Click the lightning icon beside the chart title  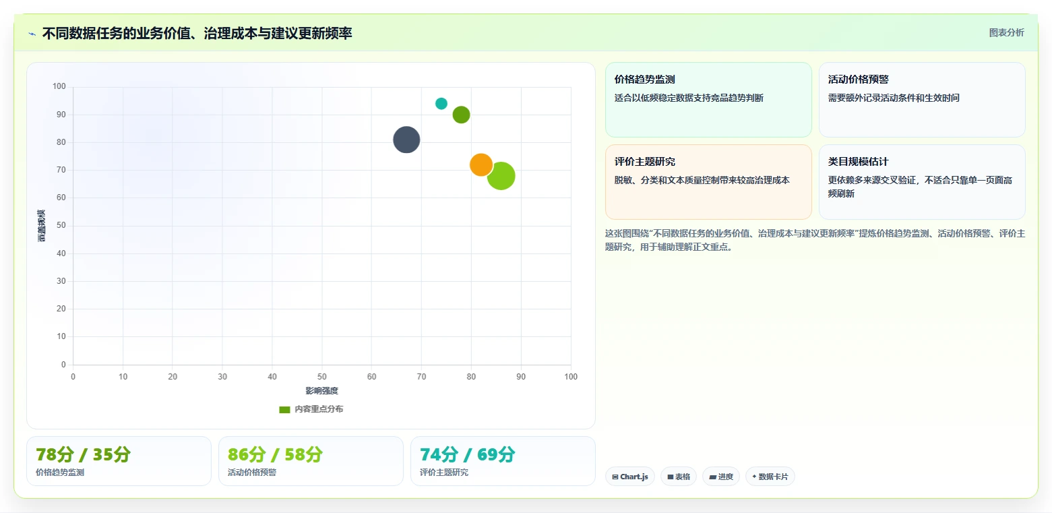pos(32,34)
